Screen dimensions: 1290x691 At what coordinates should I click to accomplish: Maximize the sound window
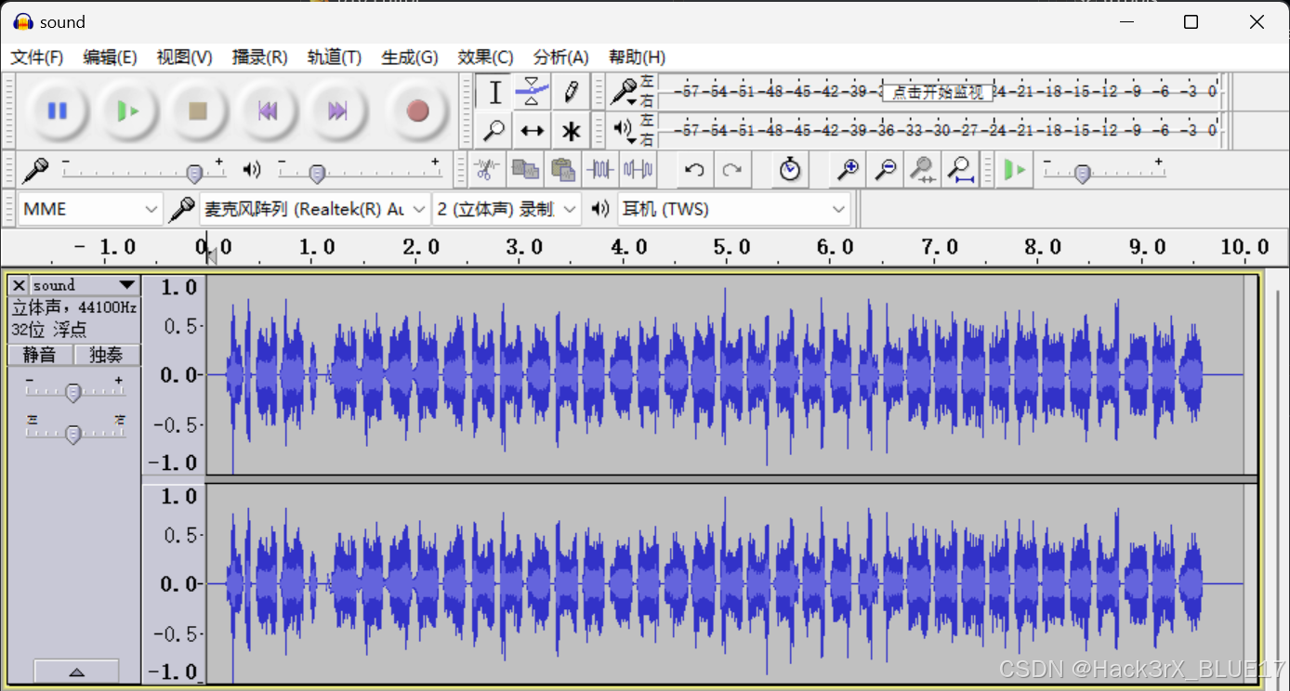(x=1191, y=22)
